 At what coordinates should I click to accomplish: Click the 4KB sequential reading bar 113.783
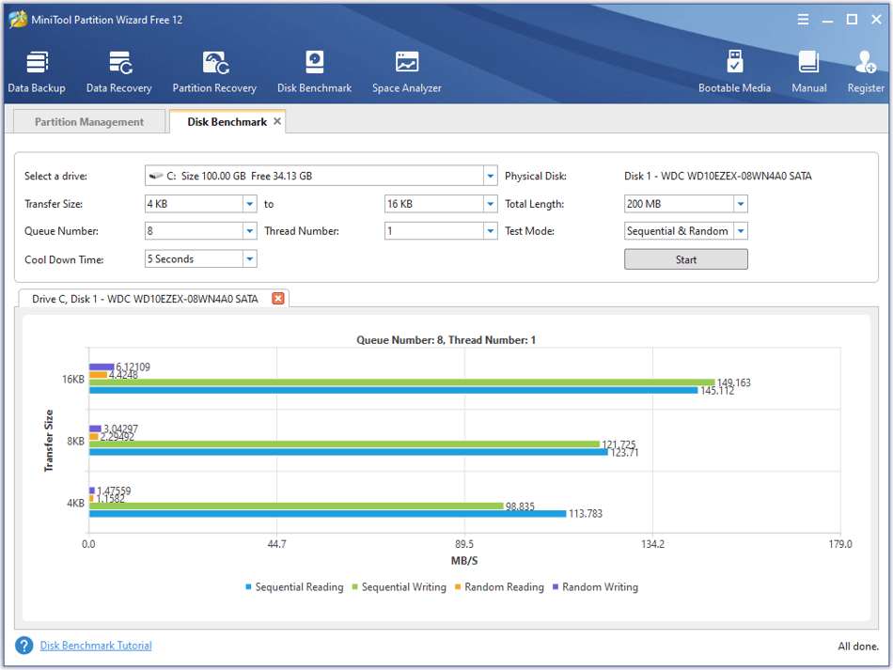tap(327, 513)
